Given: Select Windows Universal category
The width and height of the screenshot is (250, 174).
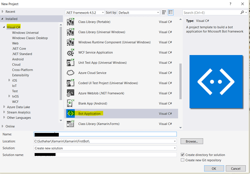Looking at the screenshot, I should 25,33.
